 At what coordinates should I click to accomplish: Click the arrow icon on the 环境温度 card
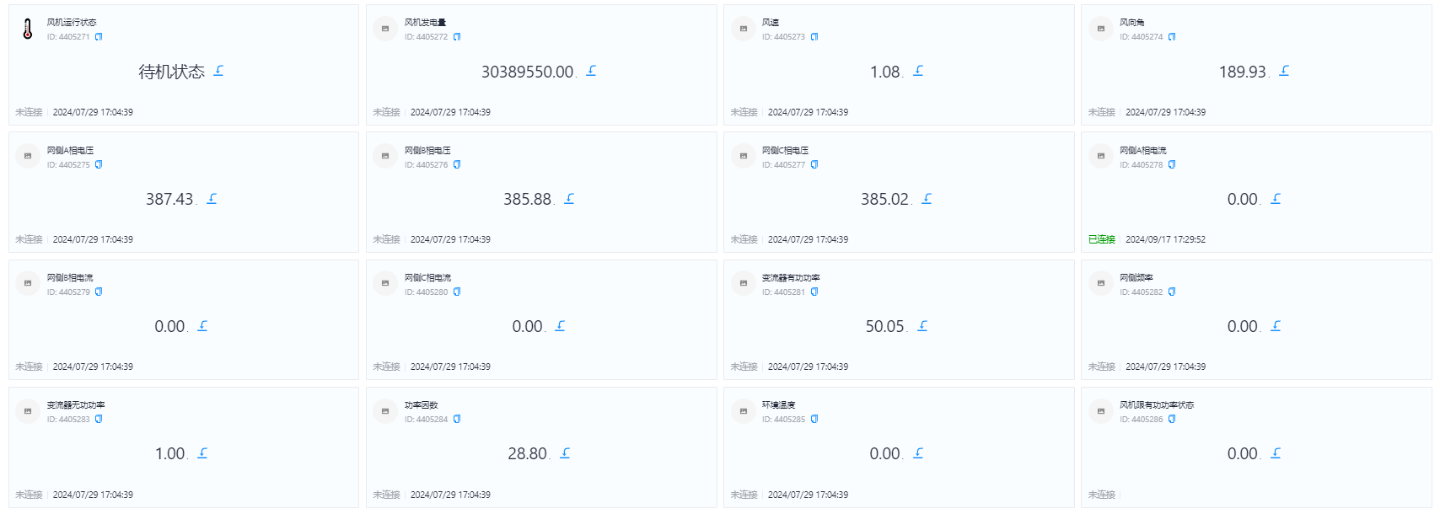pyautogui.click(x=918, y=453)
